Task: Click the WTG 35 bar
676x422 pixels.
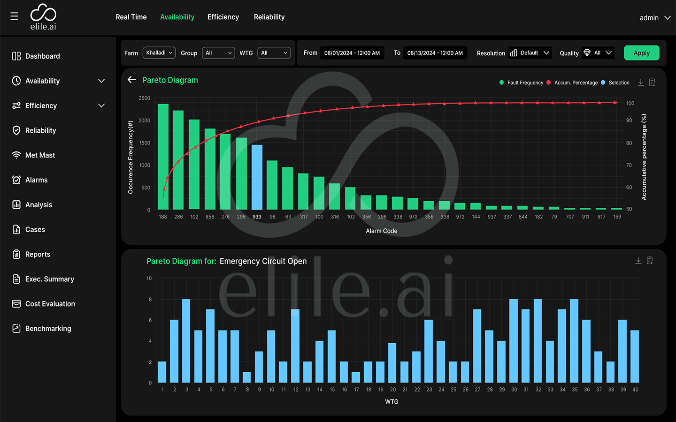Action: [x=574, y=341]
